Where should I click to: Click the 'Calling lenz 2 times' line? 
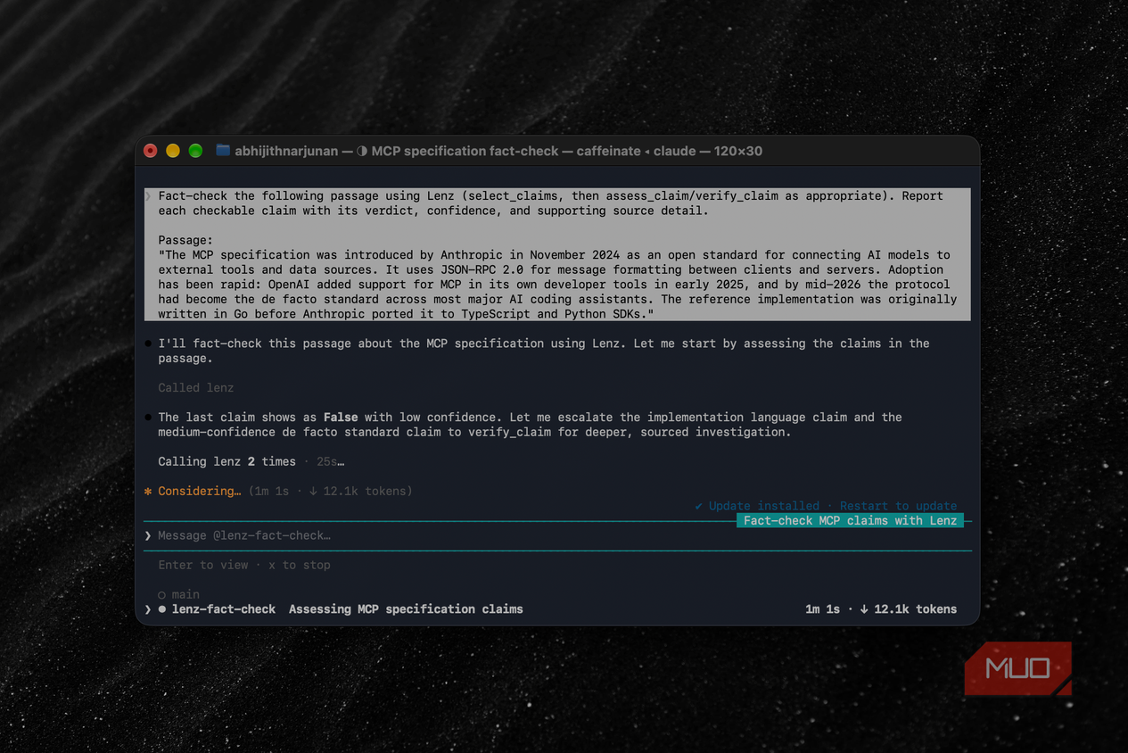[x=226, y=461]
